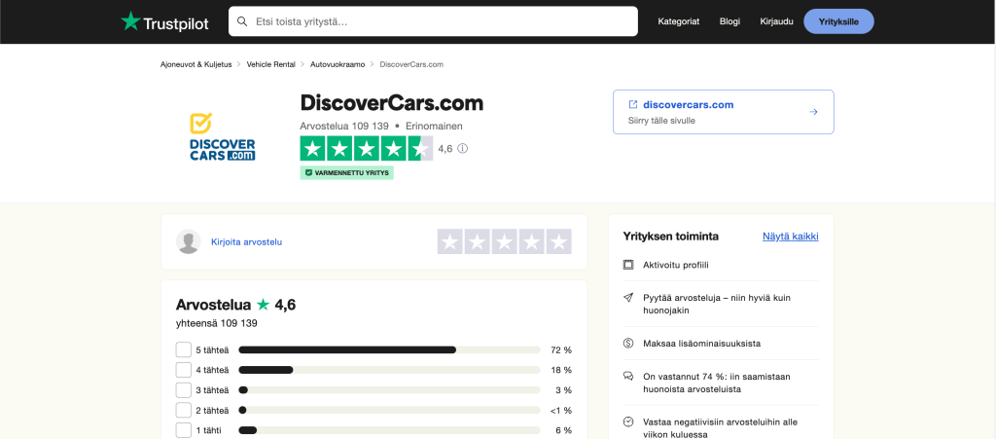The height and width of the screenshot is (439, 996).
Task: Click the Kirjoita arvostelu link
Action: 246,242
